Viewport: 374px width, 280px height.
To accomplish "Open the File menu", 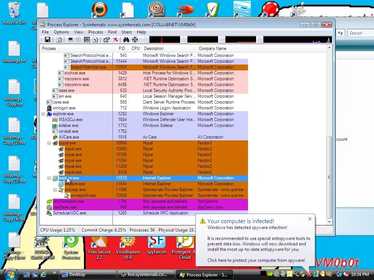I will click(x=45, y=32).
